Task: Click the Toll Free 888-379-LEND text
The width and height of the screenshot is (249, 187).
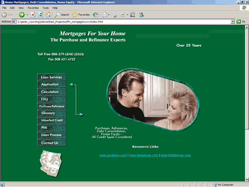Action: (61, 54)
